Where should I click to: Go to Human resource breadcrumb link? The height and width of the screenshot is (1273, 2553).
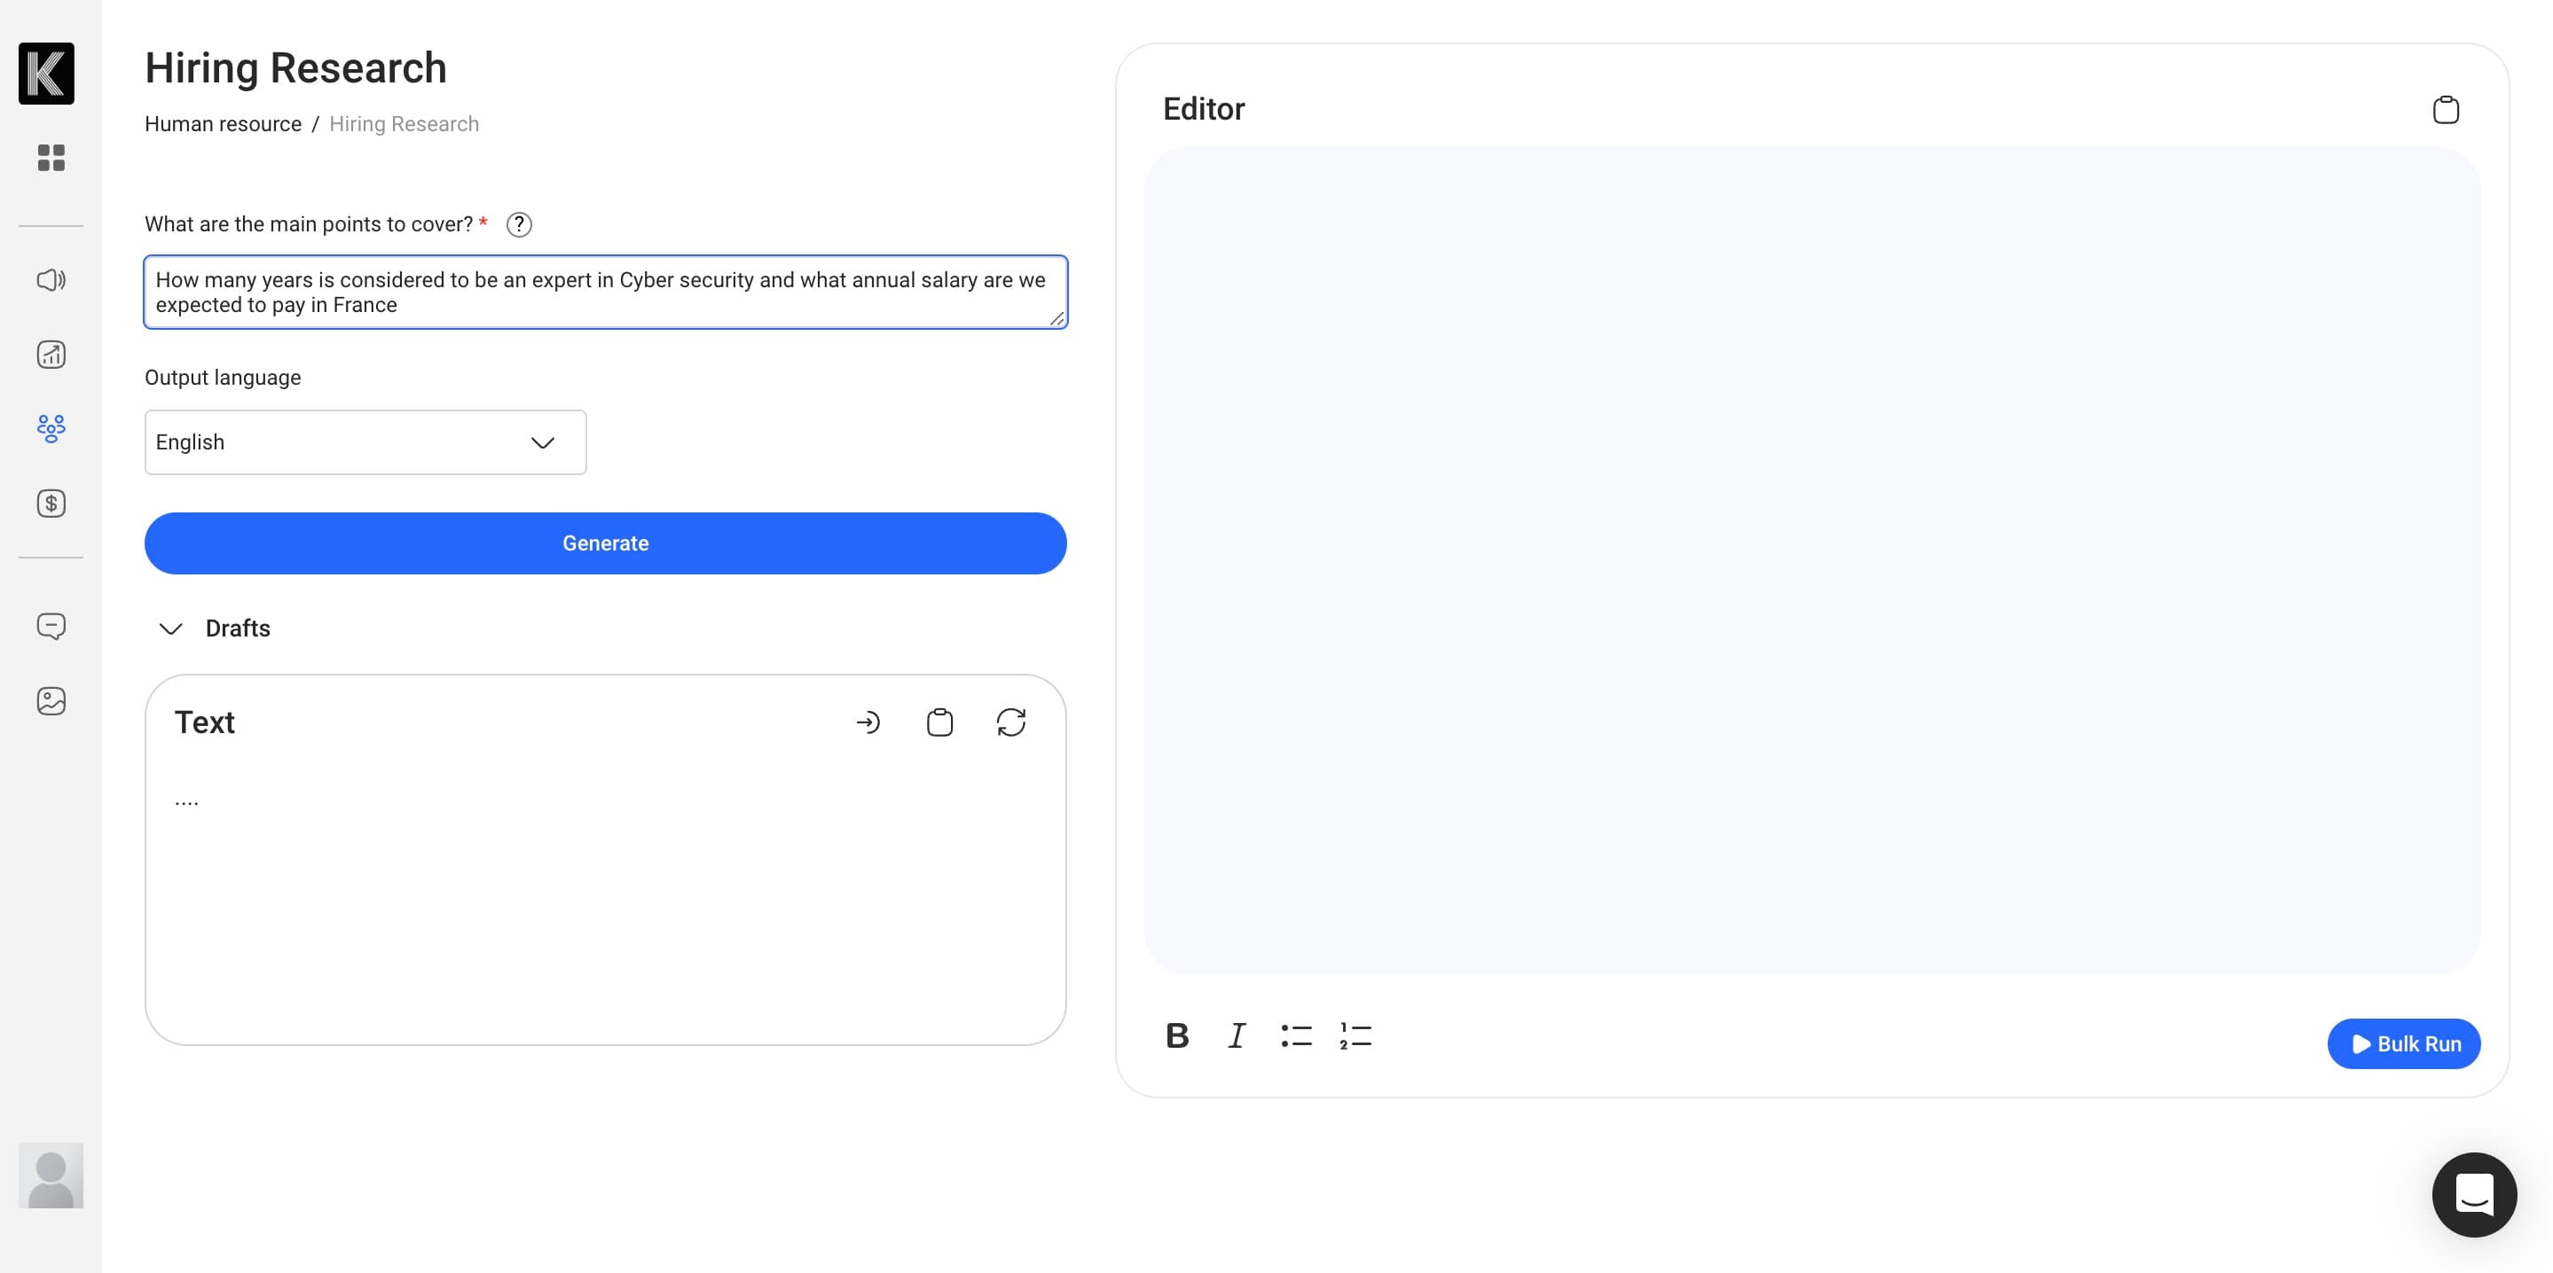pyautogui.click(x=223, y=124)
